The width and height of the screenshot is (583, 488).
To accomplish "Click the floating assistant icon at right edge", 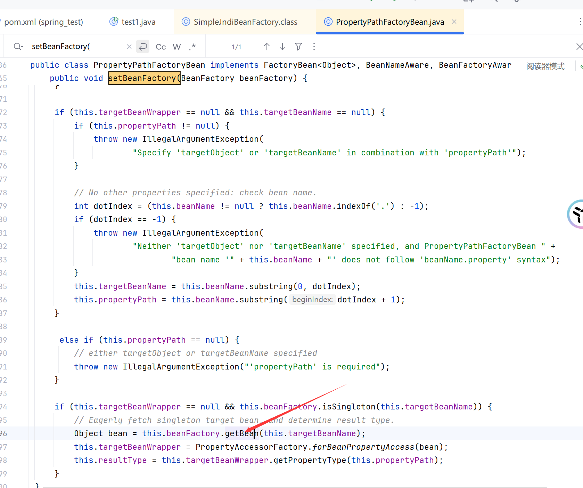I will click(575, 214).
